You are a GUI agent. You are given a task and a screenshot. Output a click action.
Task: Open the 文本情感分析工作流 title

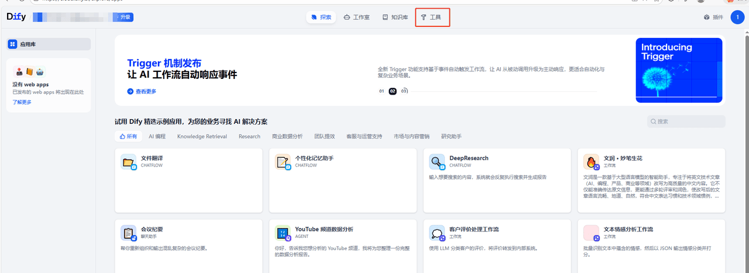pos(628,229)
